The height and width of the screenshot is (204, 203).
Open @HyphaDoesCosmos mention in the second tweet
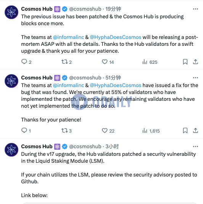click(x=115, y=85)
